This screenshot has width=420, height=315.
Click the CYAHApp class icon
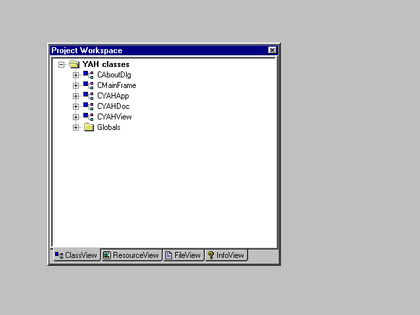coord(89,96)
